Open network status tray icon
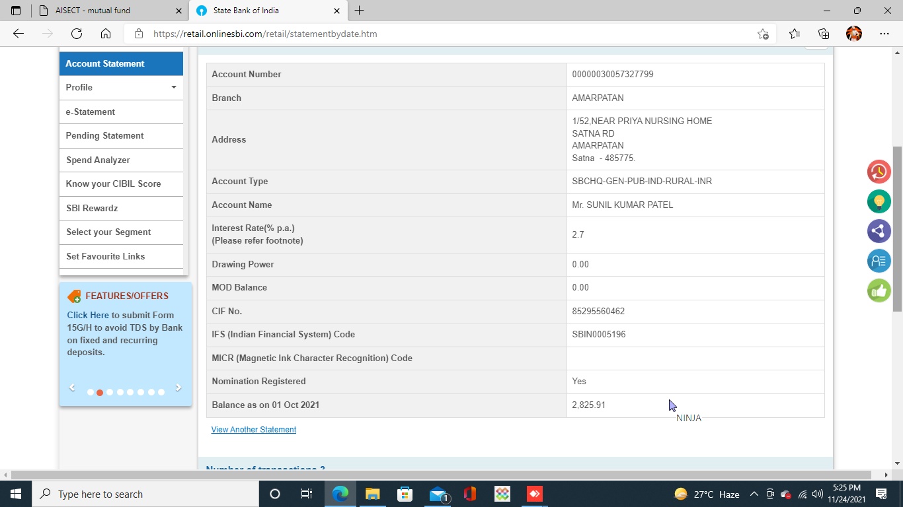The width and height of the screenshot is (903, 507). 803,494
